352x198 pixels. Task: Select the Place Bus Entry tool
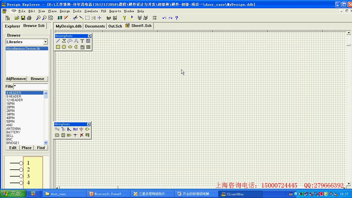69,129
